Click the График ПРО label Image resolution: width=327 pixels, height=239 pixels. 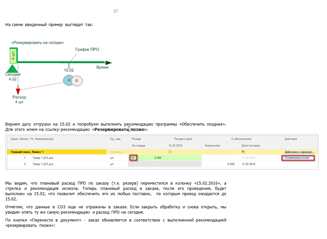coord(87,49)
